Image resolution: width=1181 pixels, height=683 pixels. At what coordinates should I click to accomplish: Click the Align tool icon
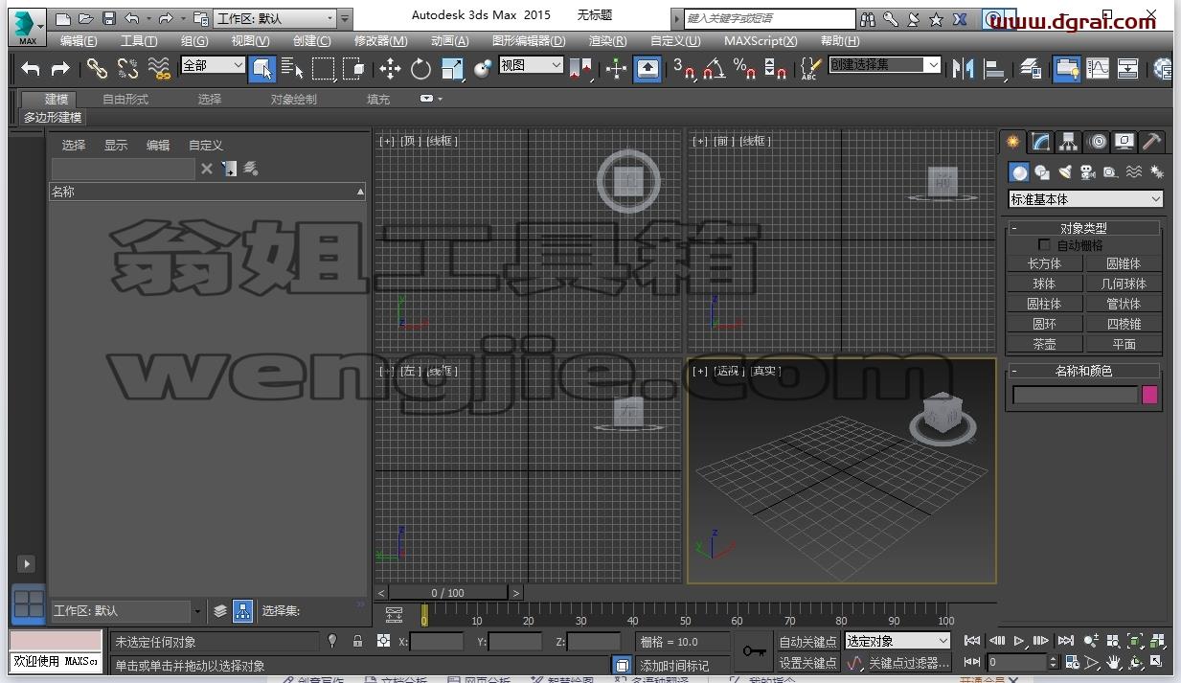pos(995,68)
